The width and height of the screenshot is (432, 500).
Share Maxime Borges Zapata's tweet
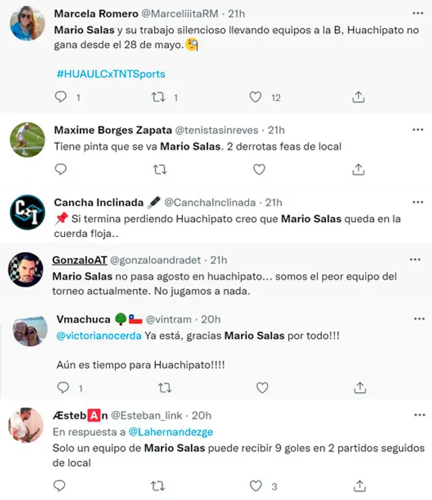point(358,170)
